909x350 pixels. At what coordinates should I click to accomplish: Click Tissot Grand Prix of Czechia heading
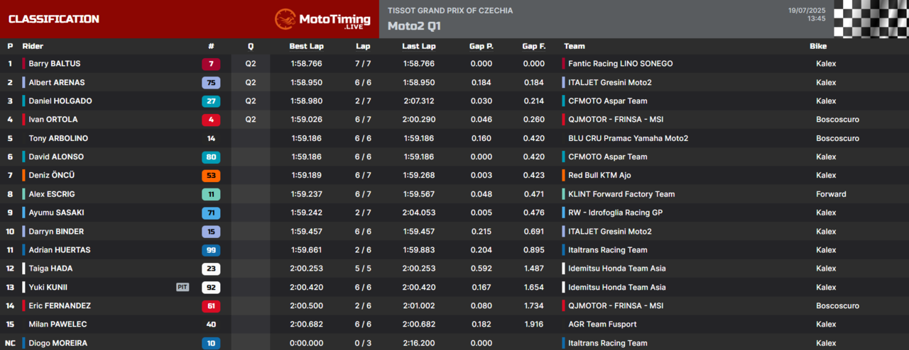pyautogui.click(x=450, y=11)
